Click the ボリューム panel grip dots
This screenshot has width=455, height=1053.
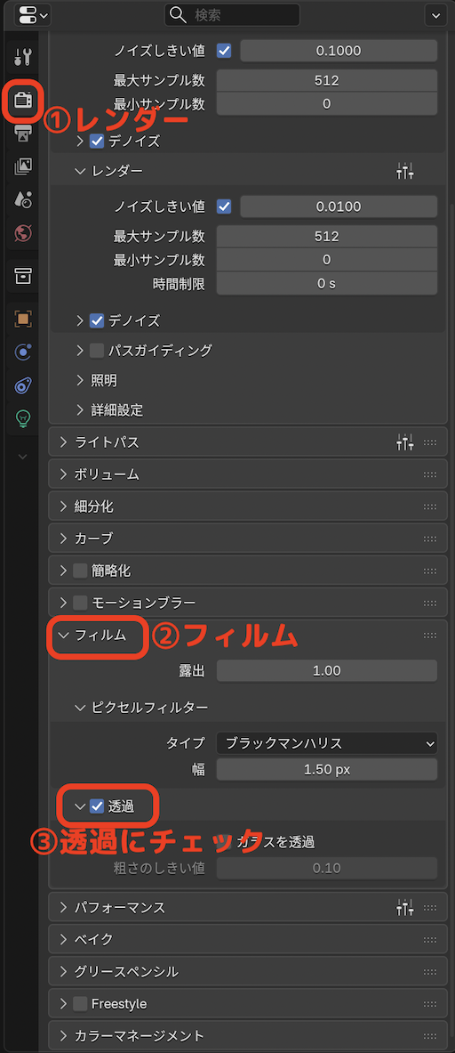[430, 474]
